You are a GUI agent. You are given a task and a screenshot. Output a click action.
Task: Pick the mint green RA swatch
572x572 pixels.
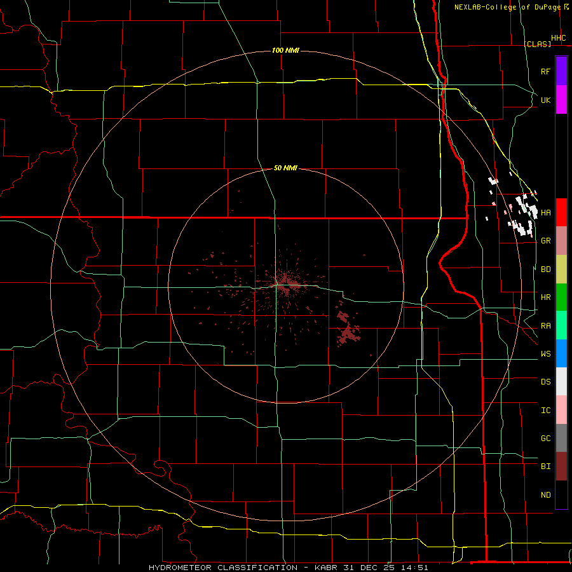point(561,325)
